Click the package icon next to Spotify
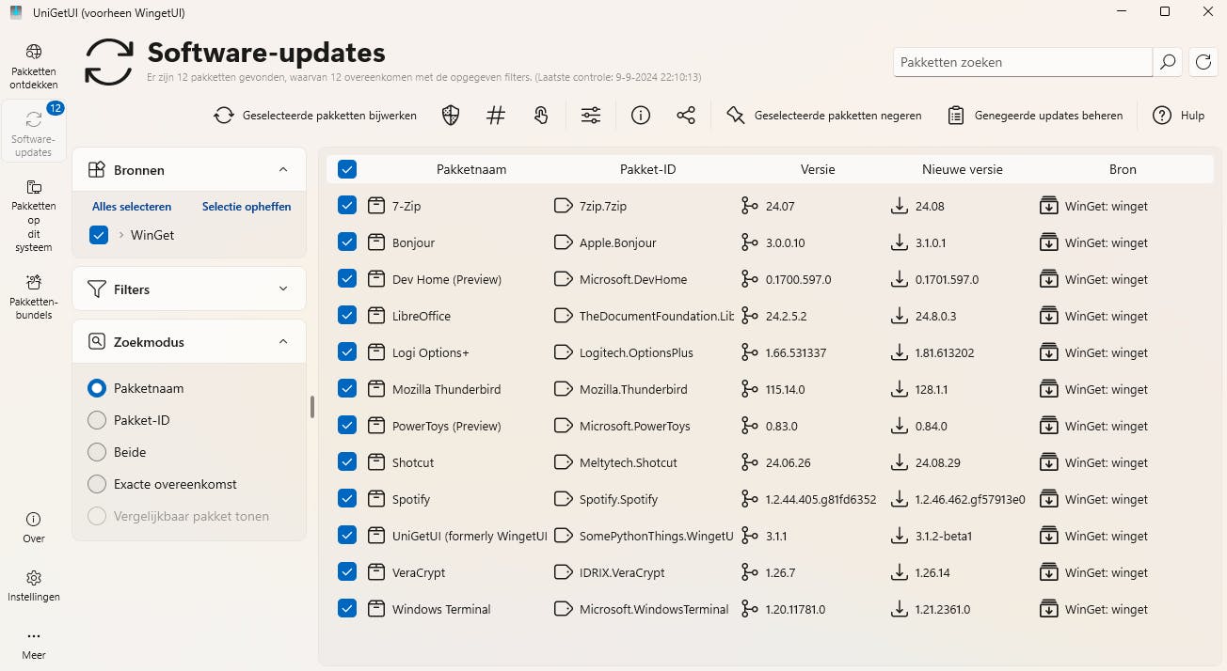 tap(376, 499)
